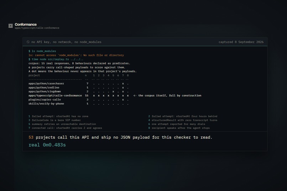
Task: Click the apps/python/casechaser row name
Action: [46, 84]
